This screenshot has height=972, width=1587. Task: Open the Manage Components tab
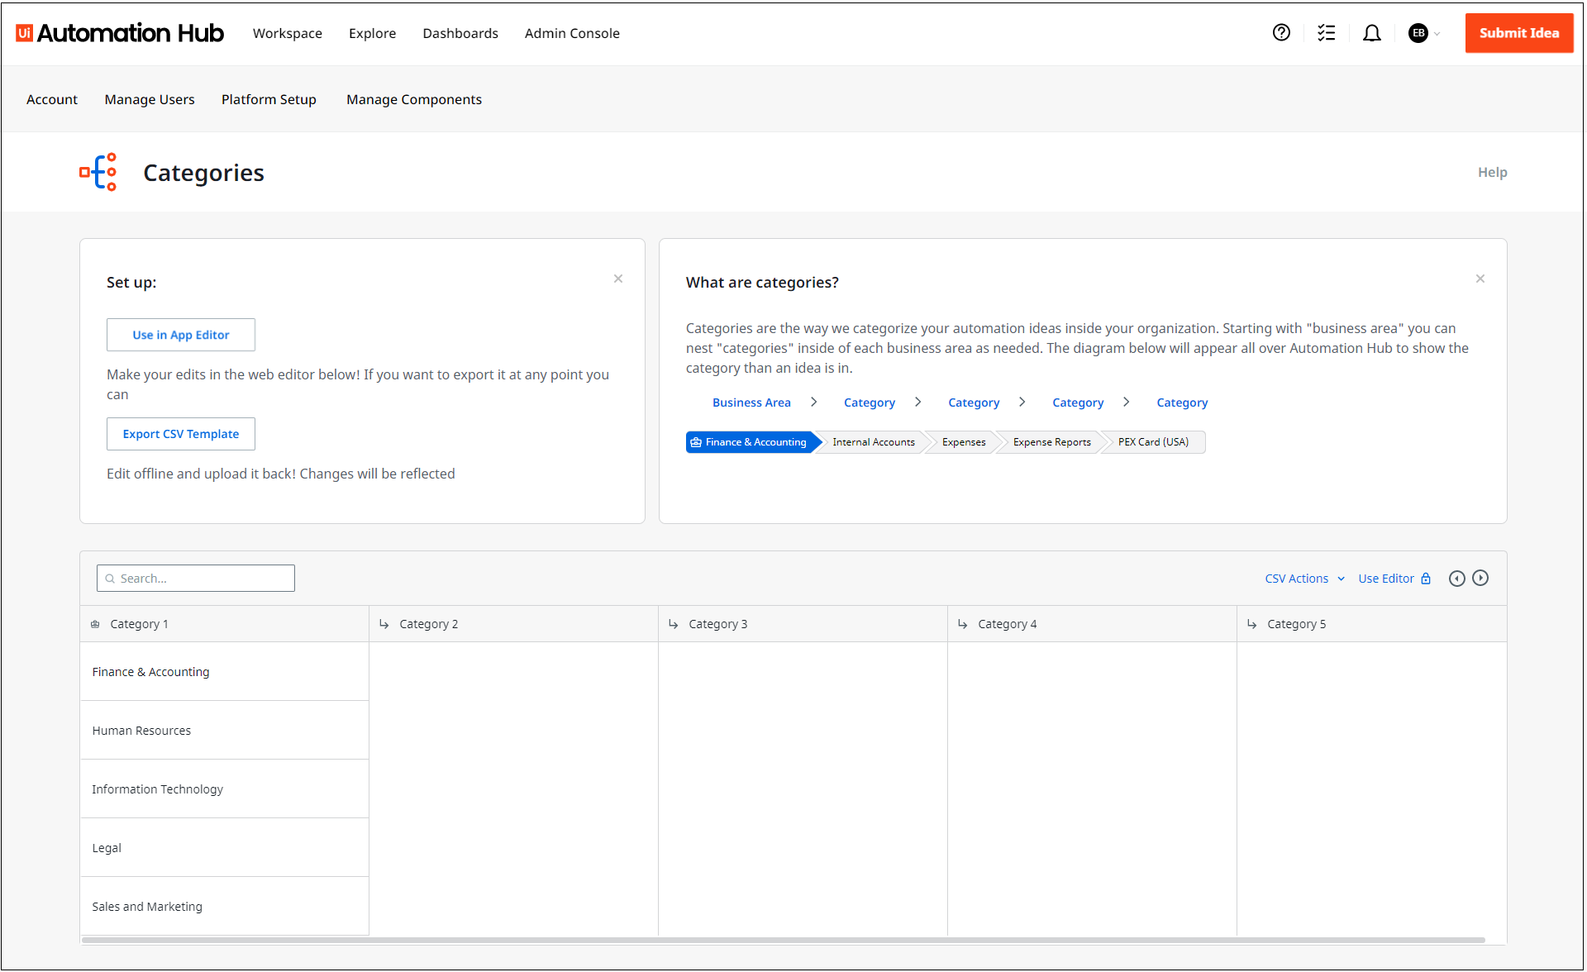414,99
